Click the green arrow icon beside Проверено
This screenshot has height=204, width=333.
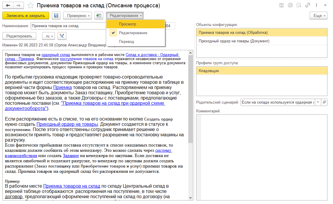pyautogui.click(x=99, y=16)
